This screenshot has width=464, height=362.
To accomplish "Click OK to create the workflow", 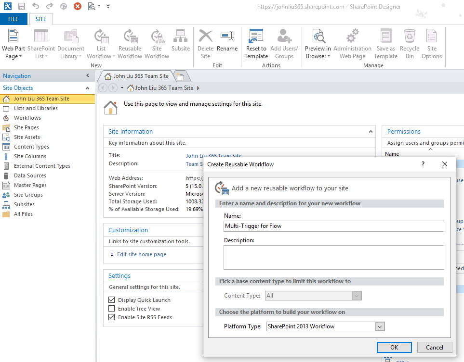I will [394, 347].
